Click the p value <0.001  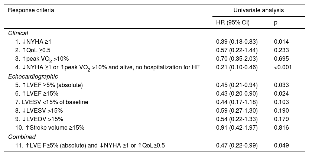[282, 67]
